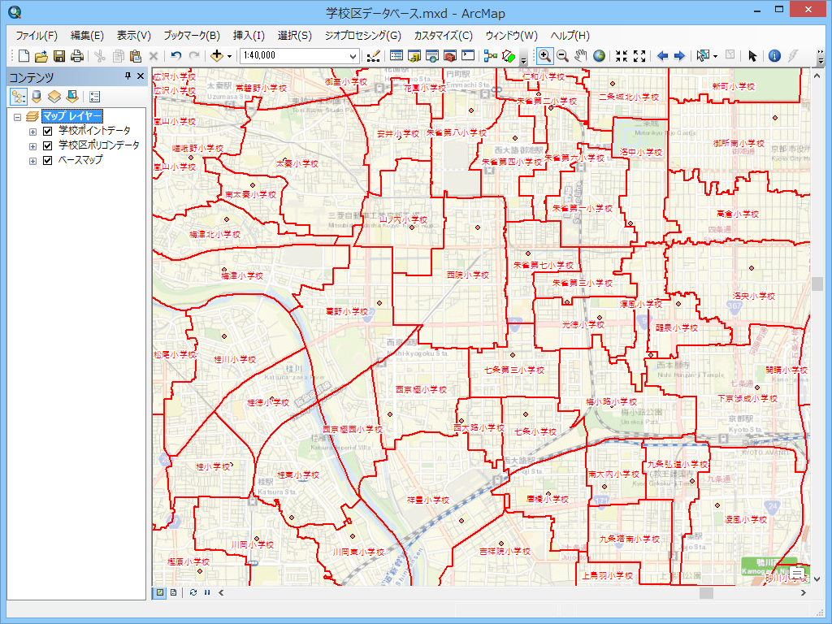This screenshot has height=624, width=832.
Task: Uncheck the 学校区ポリゴンデータ layer
Action: tap(47, 145)
